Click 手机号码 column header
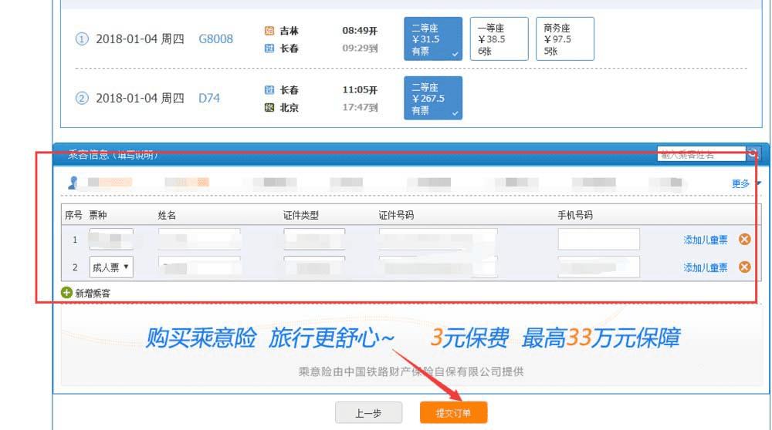 coord(575,215)
